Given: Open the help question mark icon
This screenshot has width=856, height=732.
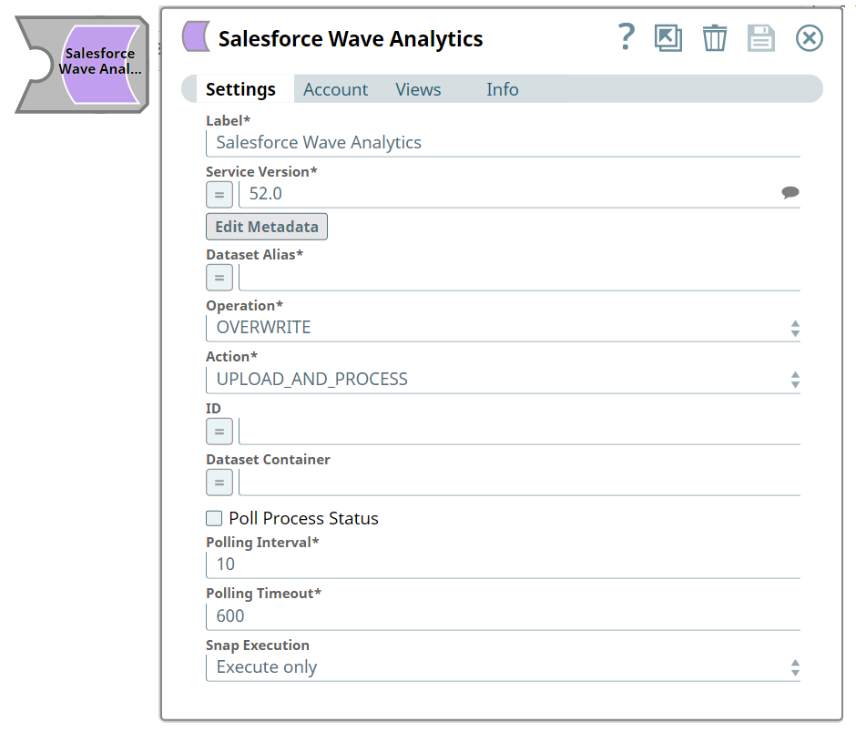Looking at the screenshot, I should tap(627, 37).
